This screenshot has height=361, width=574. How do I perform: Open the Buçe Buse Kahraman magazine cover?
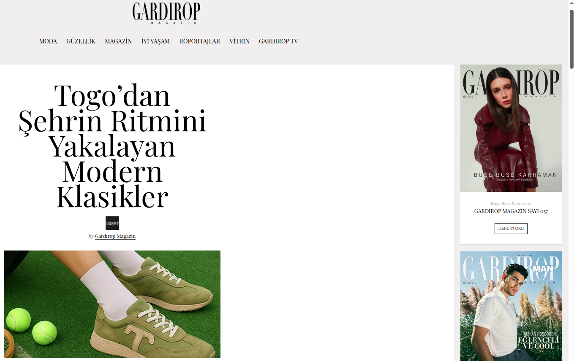511,128
